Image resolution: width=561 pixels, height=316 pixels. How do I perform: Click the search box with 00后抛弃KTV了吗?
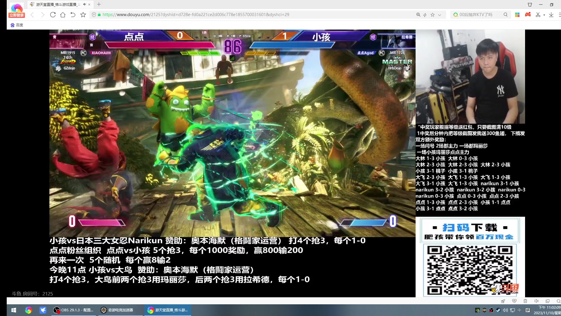pos(476,15)
